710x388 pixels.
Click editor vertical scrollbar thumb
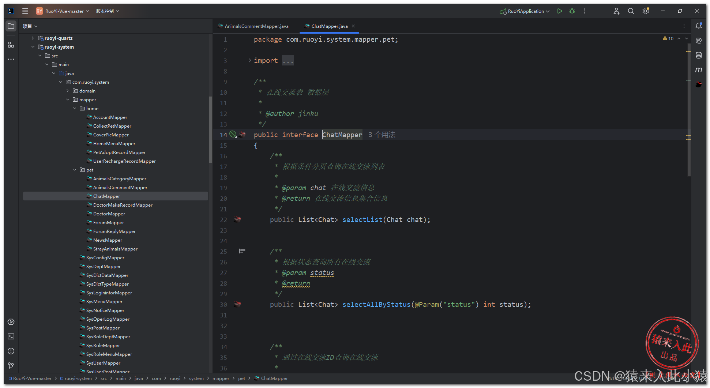point(689,110)
